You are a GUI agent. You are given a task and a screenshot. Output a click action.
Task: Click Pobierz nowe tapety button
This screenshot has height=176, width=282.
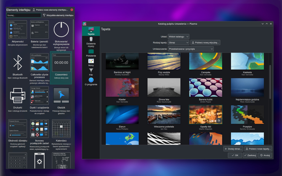tap(258, 149)
